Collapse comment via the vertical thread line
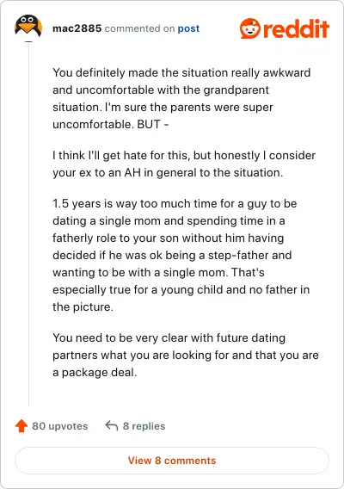This screenshot has height=489, width=344. (x=28, y=225)
